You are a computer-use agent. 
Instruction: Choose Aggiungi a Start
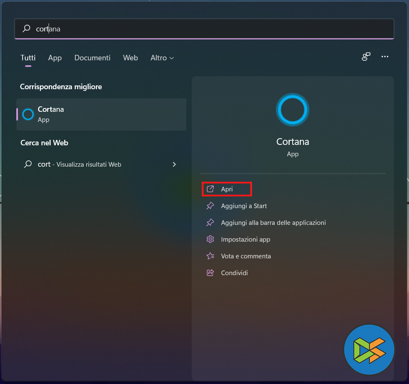[244, 206]
